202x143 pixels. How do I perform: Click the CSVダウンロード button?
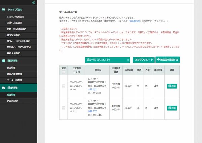pos(144,60)
